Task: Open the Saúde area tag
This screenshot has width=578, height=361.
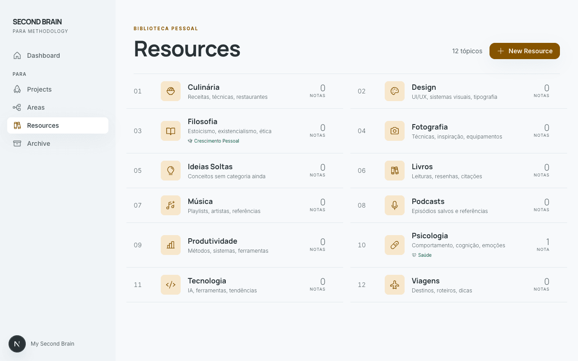Action: click(422, 255)
